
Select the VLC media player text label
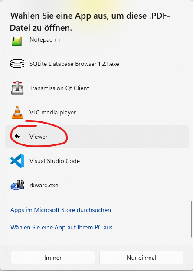(52, 112)
